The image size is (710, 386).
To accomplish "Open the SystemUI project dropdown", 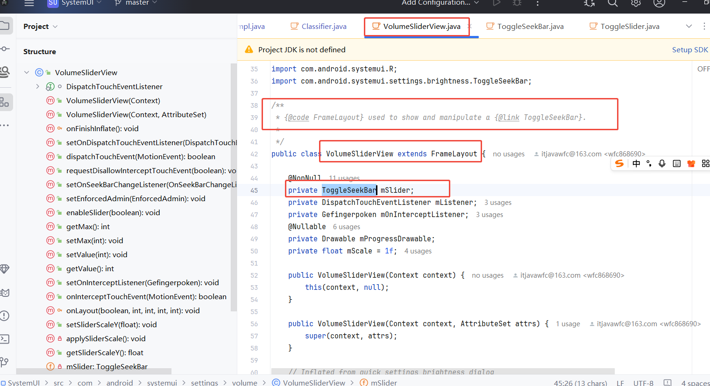I will click(74, 3).
